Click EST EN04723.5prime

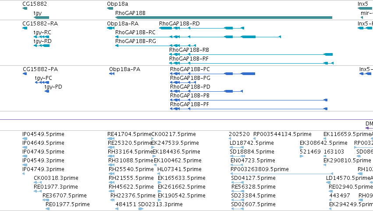click(x=253, y=161)
